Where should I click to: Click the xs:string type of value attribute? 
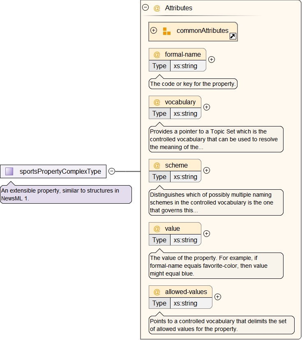click(185, 240)
